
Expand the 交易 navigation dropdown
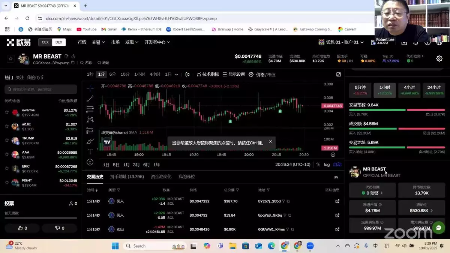[98, 42]
